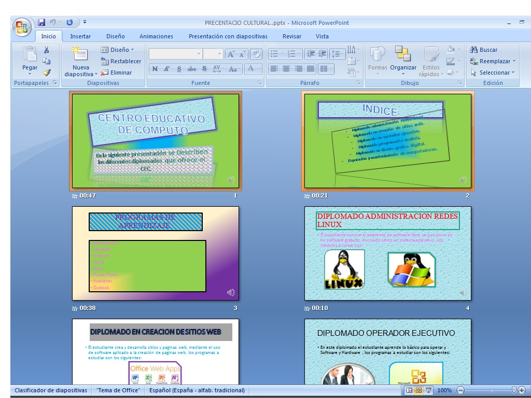Align text to the right

[298, 69]
